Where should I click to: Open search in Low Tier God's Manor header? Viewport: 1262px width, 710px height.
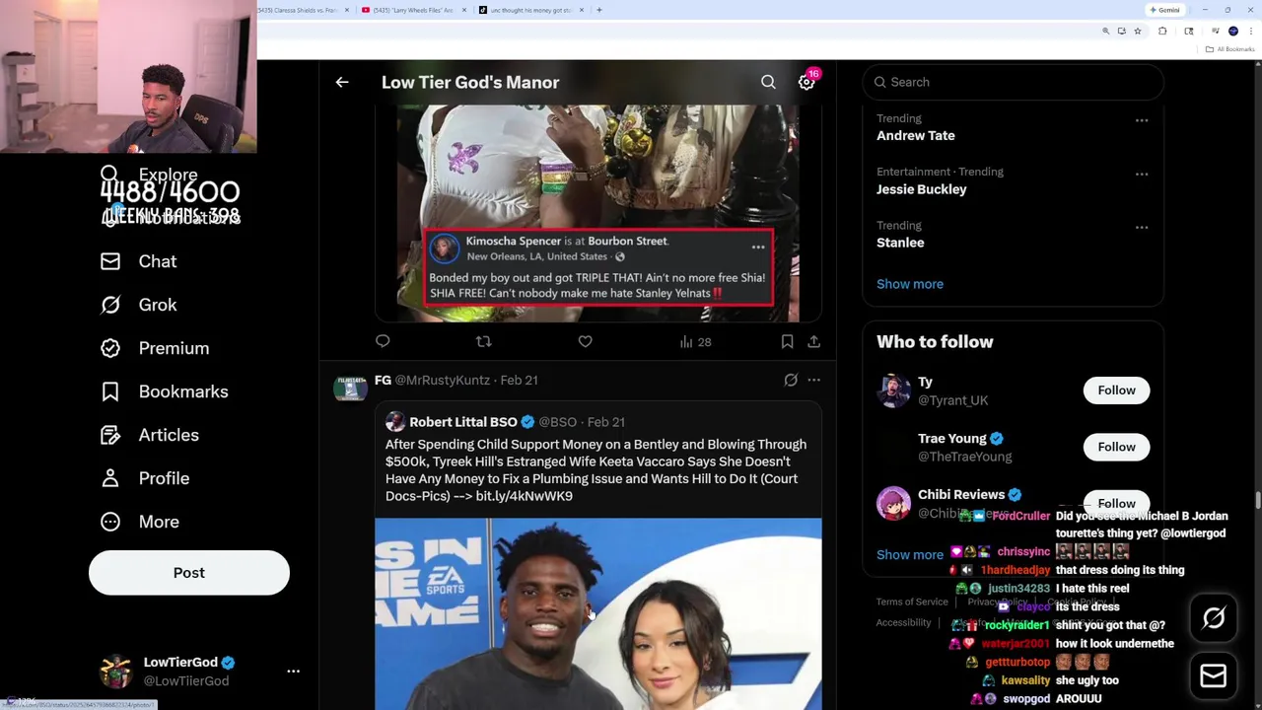coord(768,83)
